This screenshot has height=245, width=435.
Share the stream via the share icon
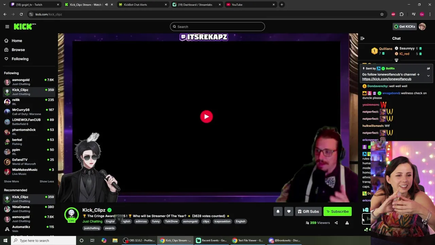coord(336,223)
